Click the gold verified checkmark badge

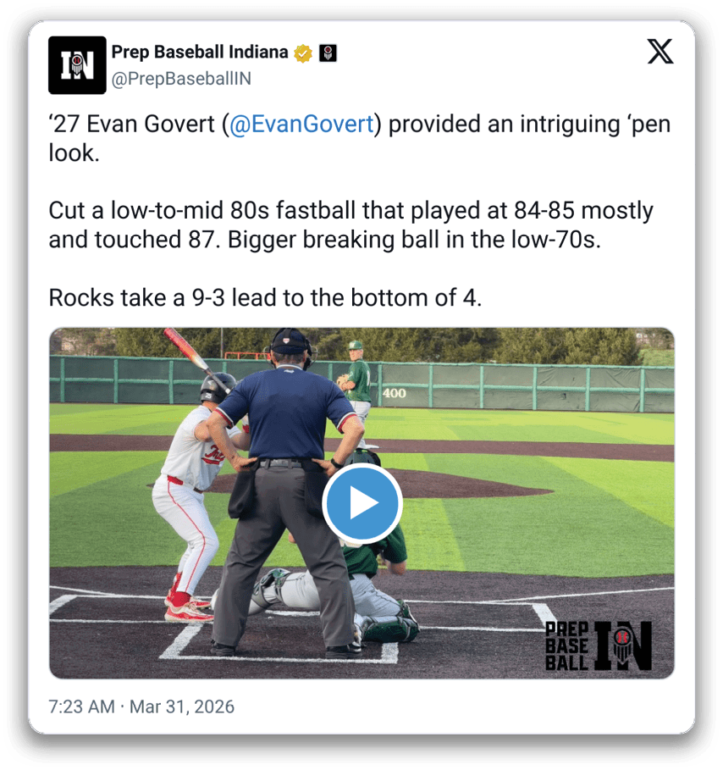(x=303, y=53)
